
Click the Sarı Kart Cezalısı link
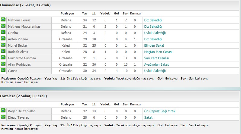pyautogui.click(x=156, y=58)
